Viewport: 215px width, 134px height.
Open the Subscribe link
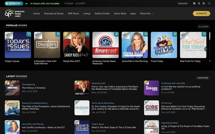coord(183,3)
